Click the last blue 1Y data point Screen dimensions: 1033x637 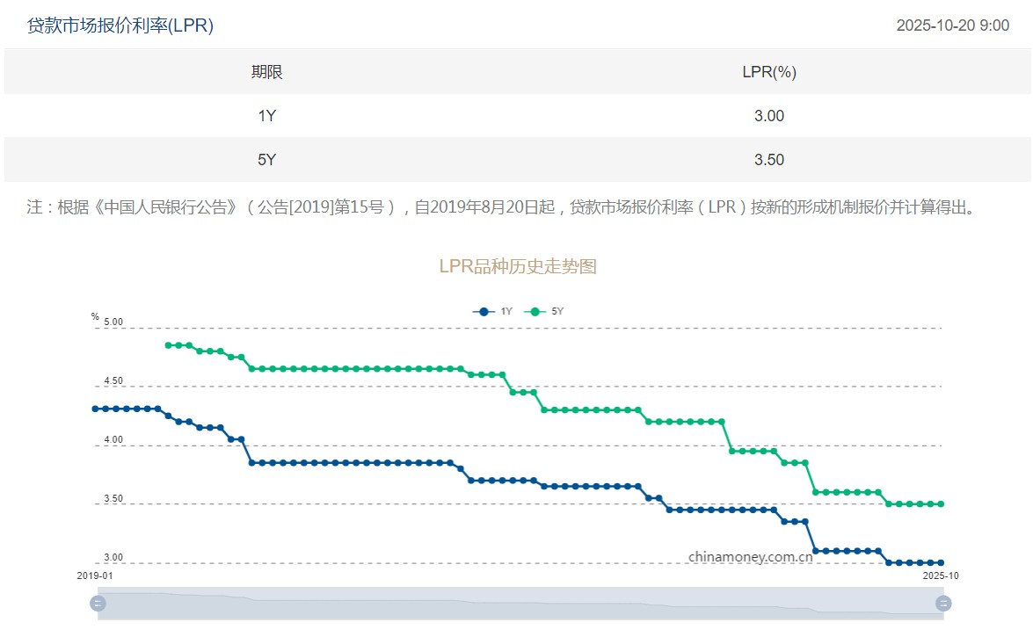(x=941, y=562)
